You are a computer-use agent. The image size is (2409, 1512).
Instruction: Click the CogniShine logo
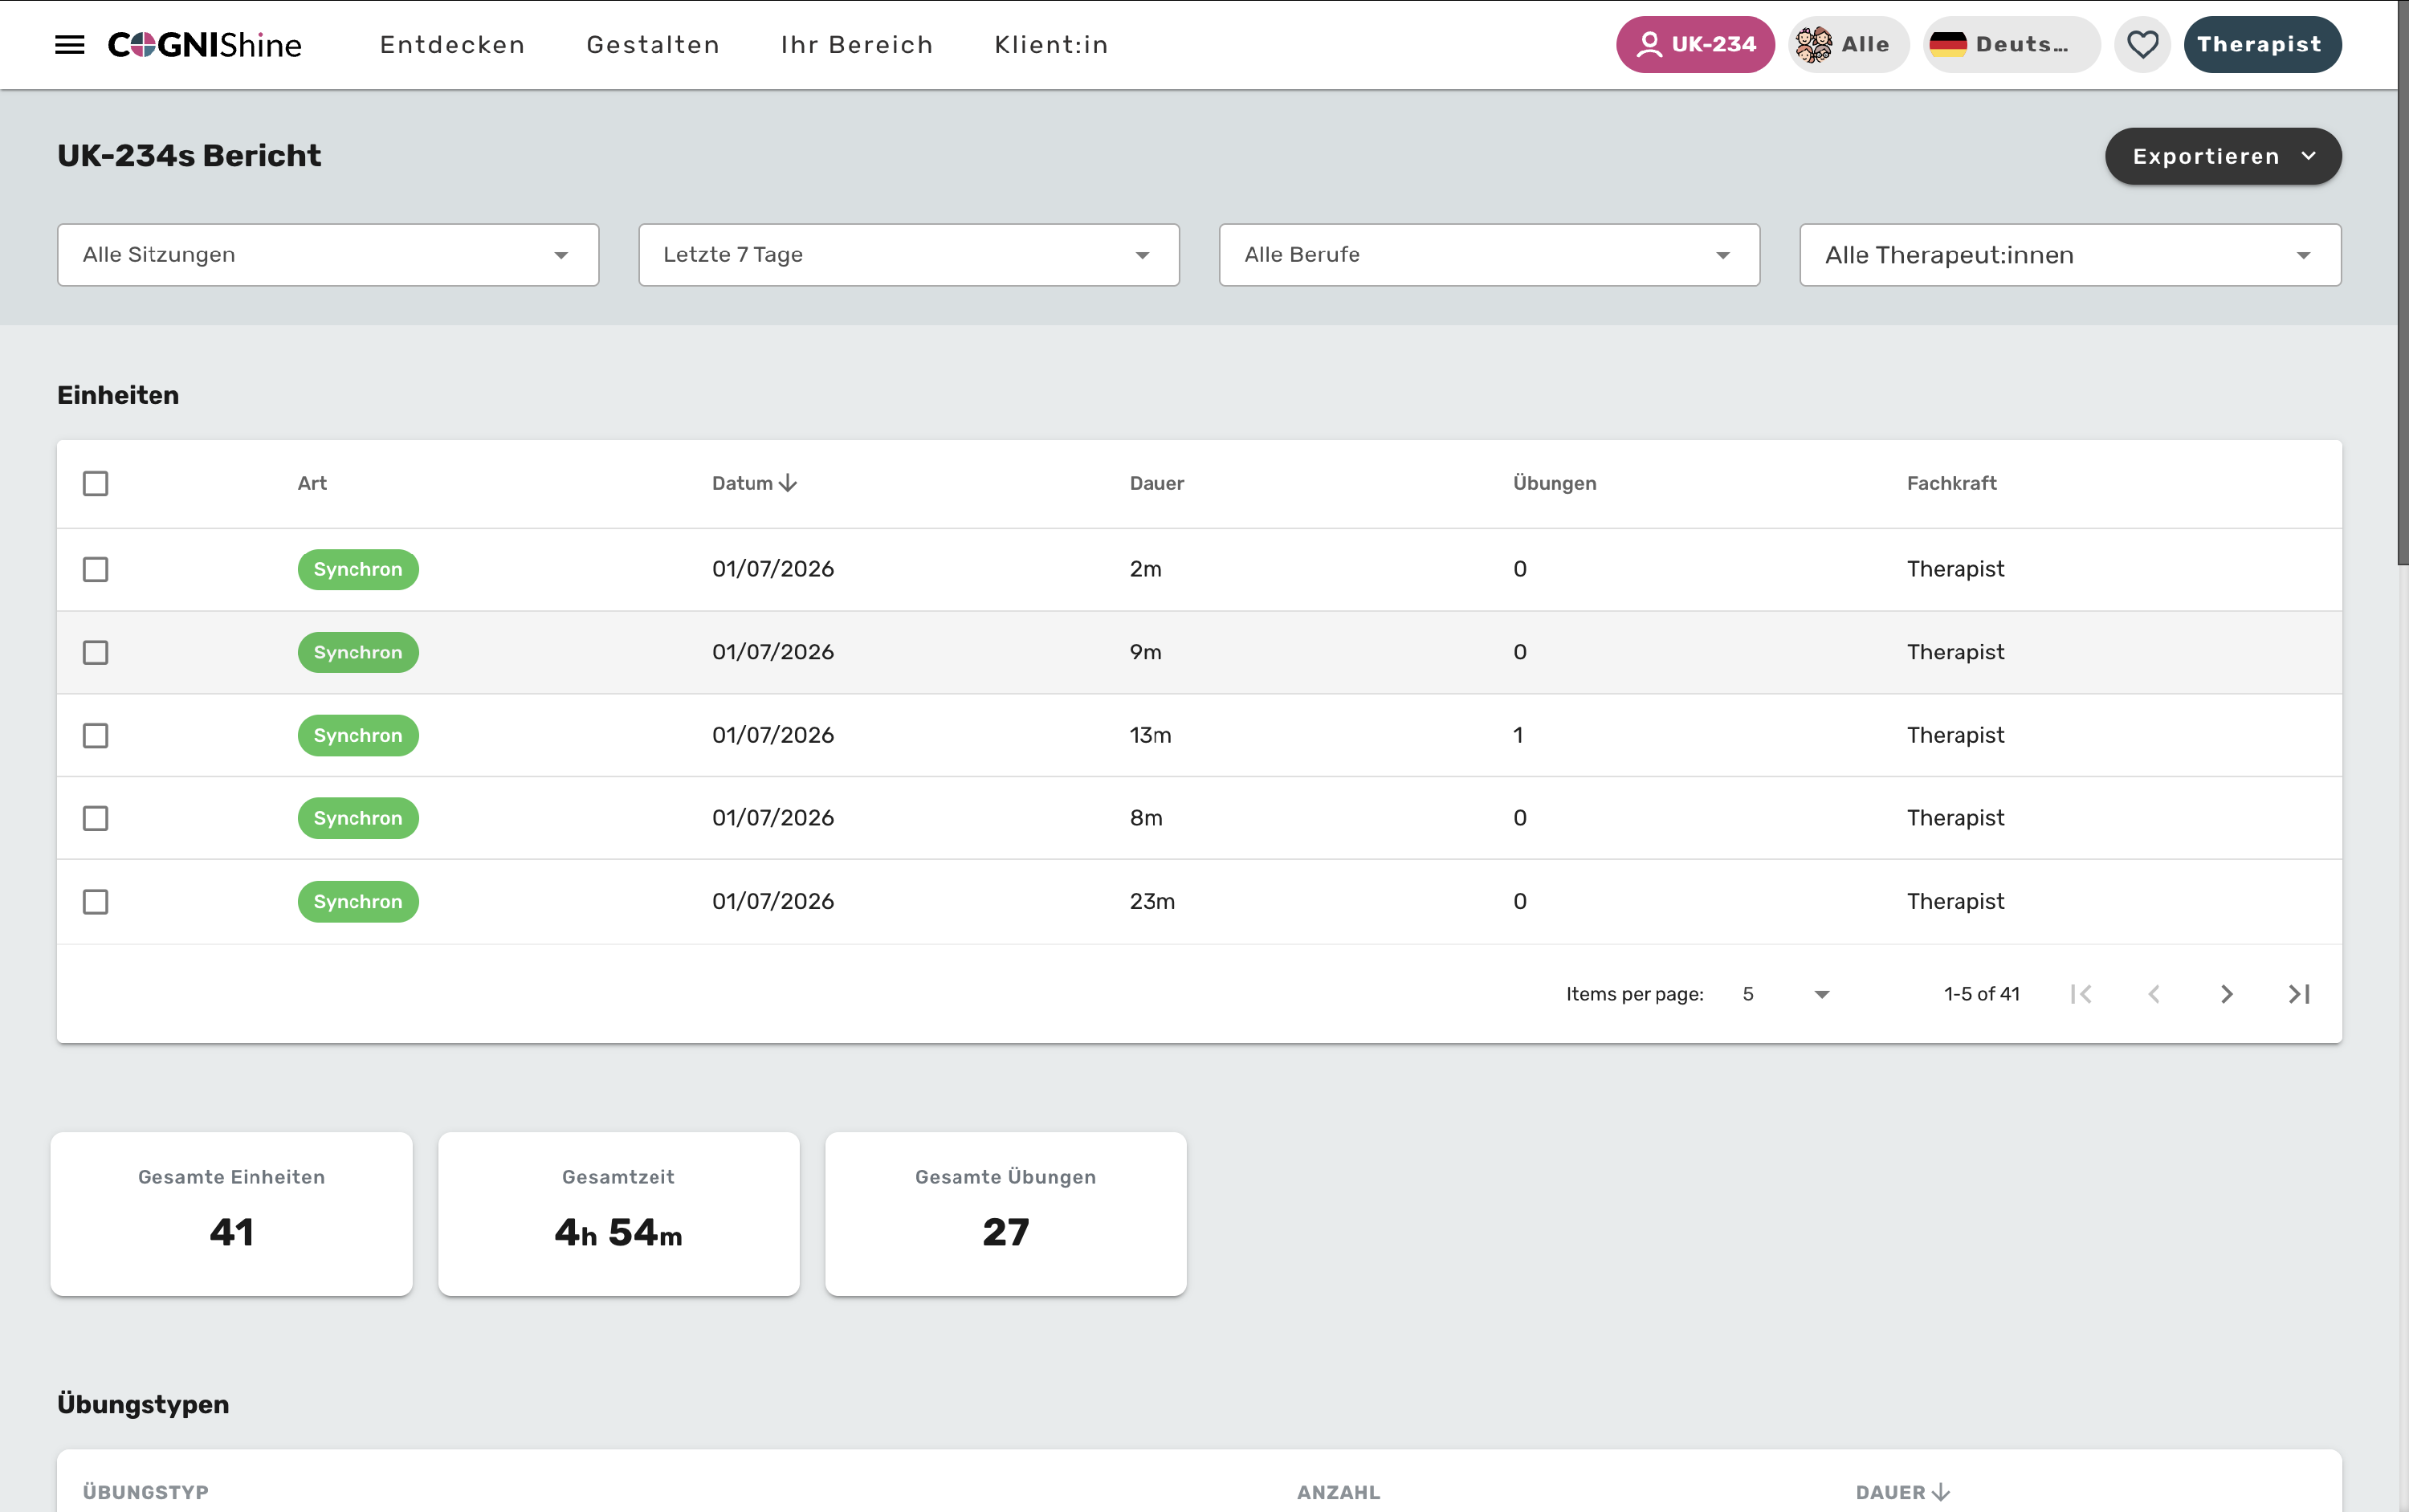tap(205, 45)
